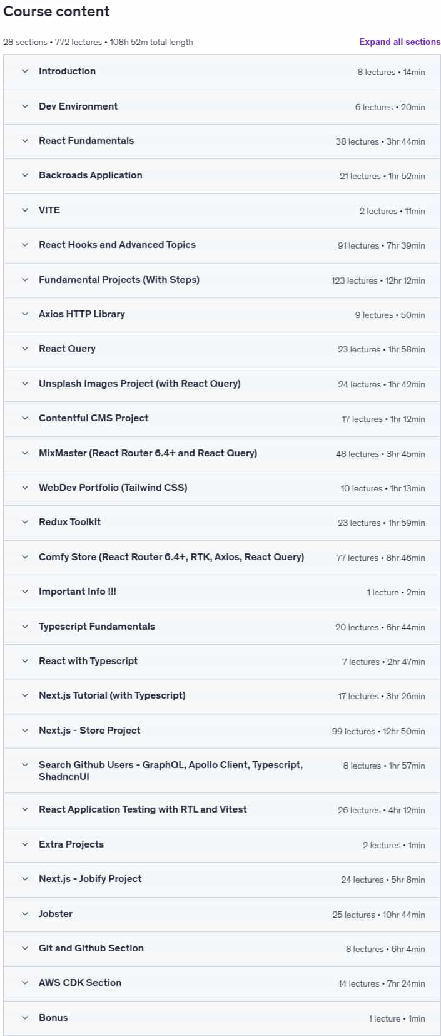The image size is (441, 1036).
Task: Expand the Contentful CMS Project chevron
Action: [x=25, y=418]
